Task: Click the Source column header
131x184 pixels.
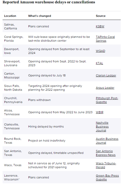Action: coord(101,16)
